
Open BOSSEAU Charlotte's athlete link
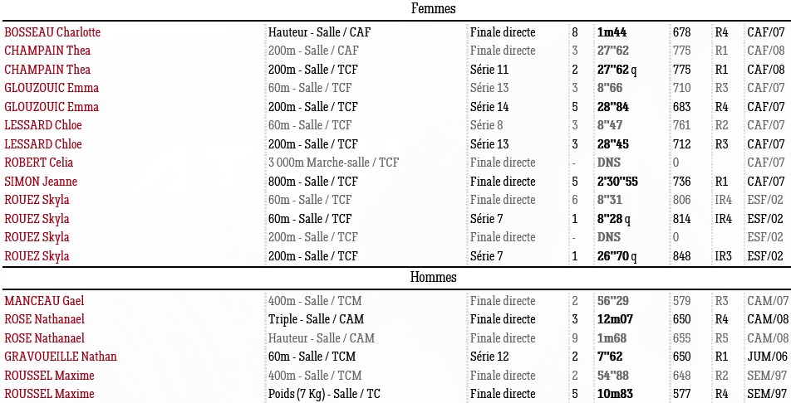click(x=52, y=32)
